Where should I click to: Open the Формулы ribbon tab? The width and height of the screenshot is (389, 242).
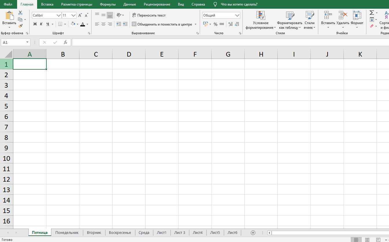pos(108,4)
